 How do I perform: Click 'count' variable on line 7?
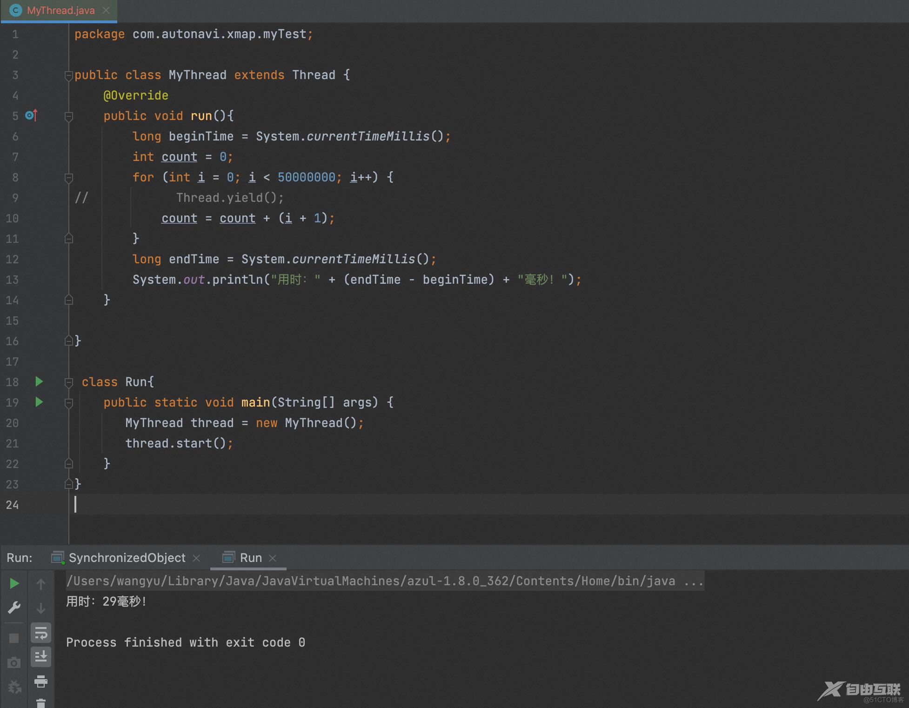[x=179, y=157]
